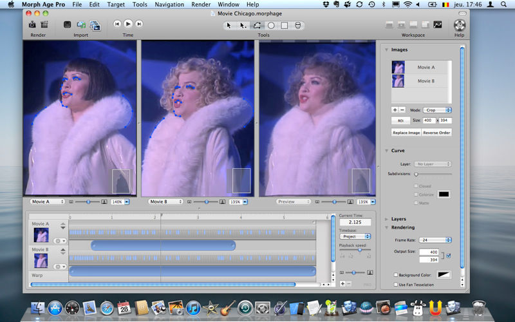The width and height of the screenshot is (515, 322).
Task: Click timeline plus button under playback speed
Action: [342, 283]
